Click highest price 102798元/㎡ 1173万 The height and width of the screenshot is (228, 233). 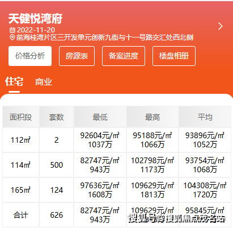click(x=152, y=165)
